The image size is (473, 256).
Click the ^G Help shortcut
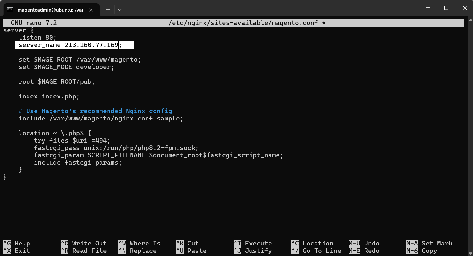tap(17, 244)
